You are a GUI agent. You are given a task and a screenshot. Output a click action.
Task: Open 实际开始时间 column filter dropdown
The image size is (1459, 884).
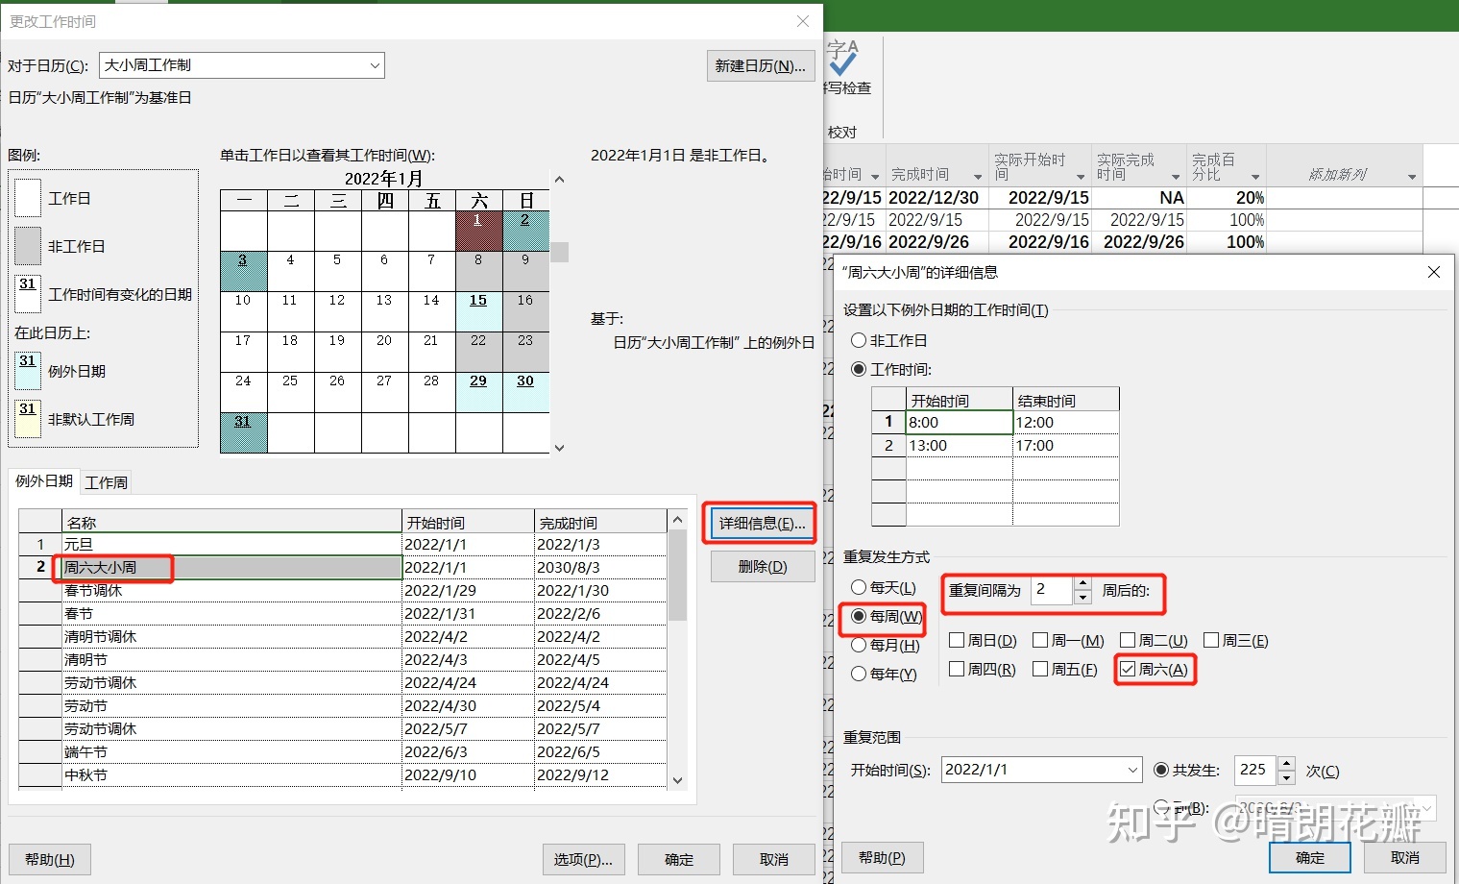[x=1081, y=177]
